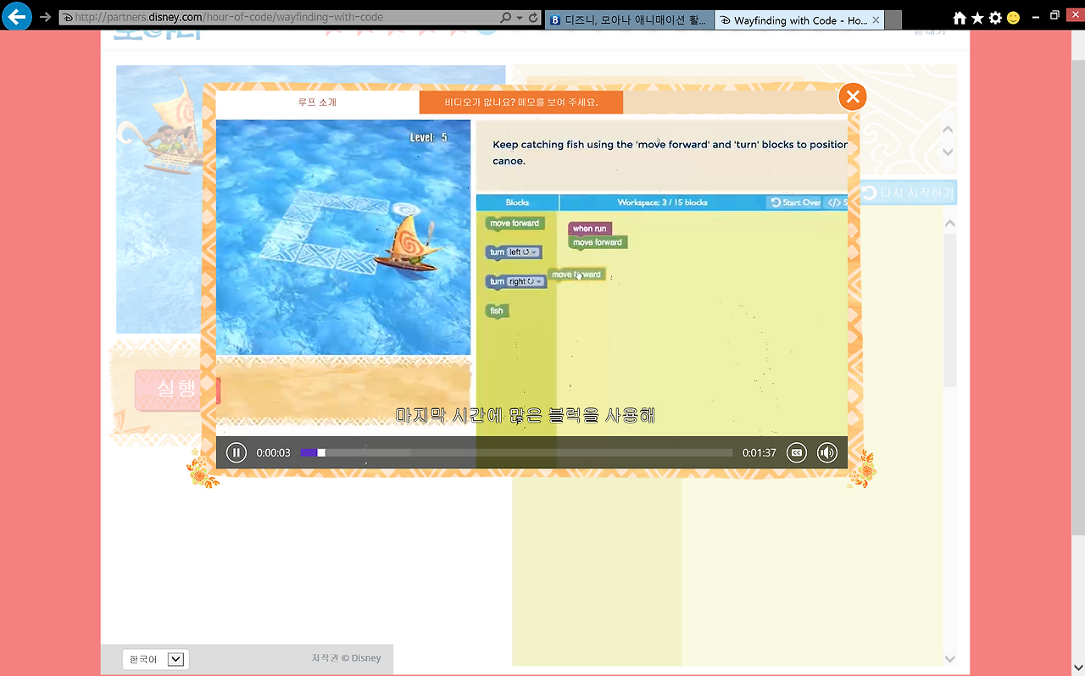Image resolution: width=1085 pixels, height=676 pixels.
Task: Open the browser home icon
Action: 960,18
